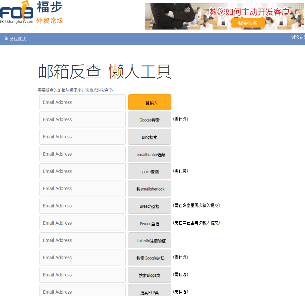Click the 搜emailsherlock button

coord(149,188)
